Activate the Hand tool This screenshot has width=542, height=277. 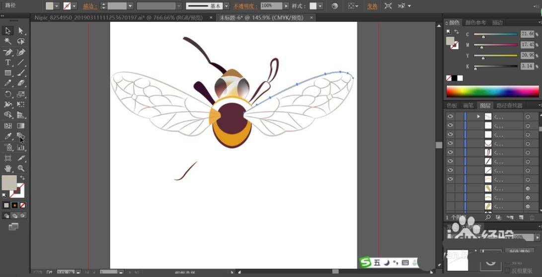pos(8,168)
